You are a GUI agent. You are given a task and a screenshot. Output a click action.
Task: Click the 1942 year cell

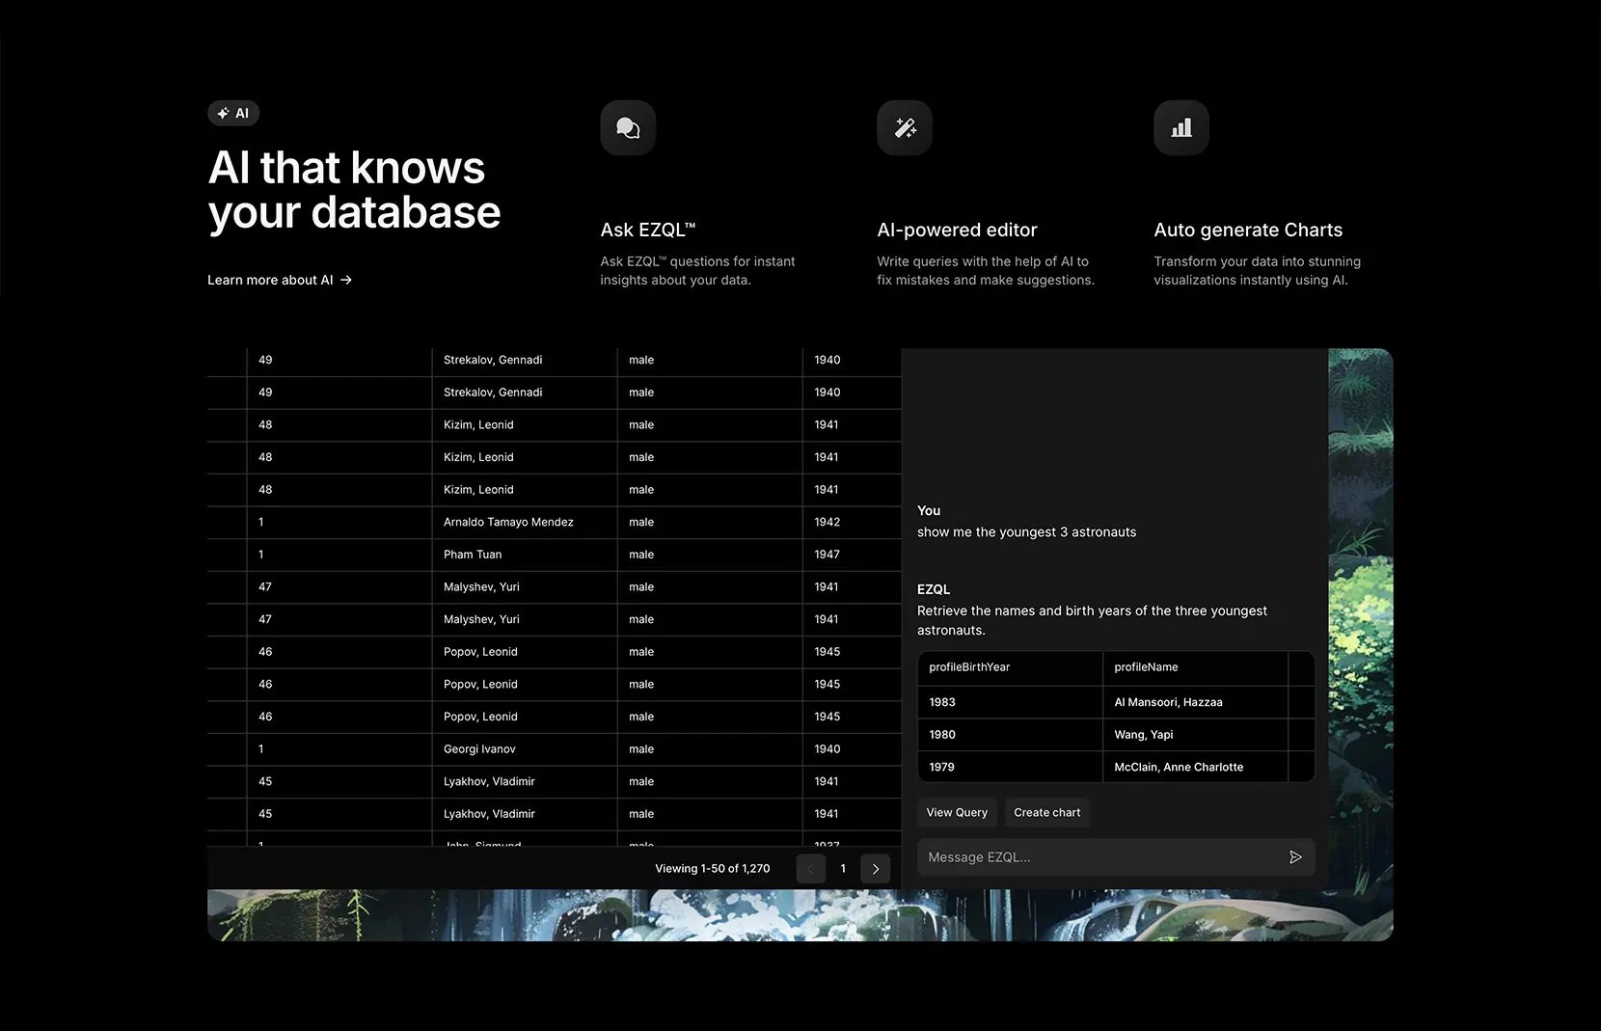pyautogui.click(x=852, y=522)
